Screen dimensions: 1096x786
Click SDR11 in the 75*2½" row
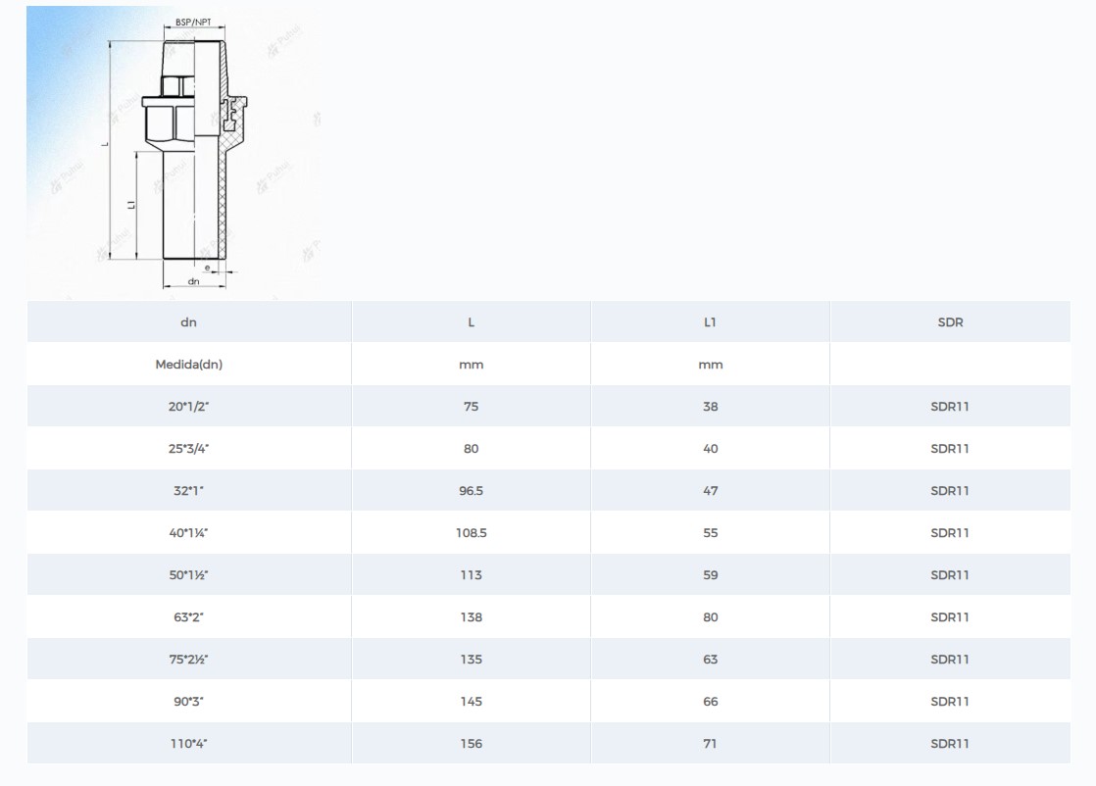(x=950, y=660)
